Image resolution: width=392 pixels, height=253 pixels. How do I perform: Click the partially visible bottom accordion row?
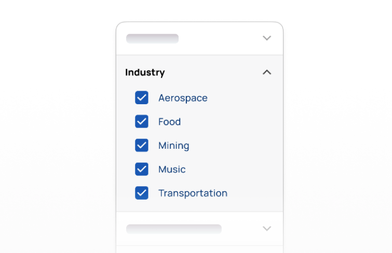(199, 249)
